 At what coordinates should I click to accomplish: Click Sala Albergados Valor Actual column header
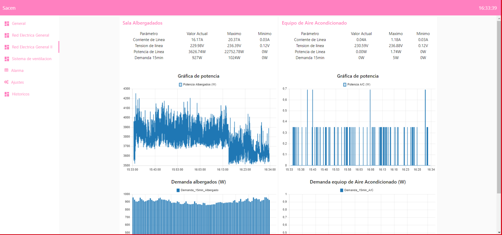click(197, 34)
